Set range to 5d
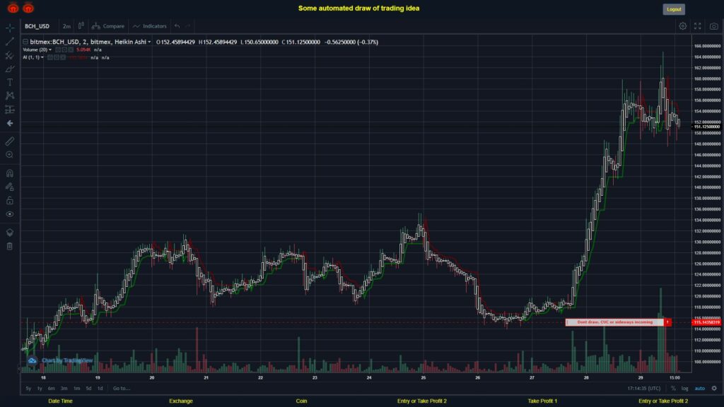Screen dimensions: 724x407 (x=88, y=389)
